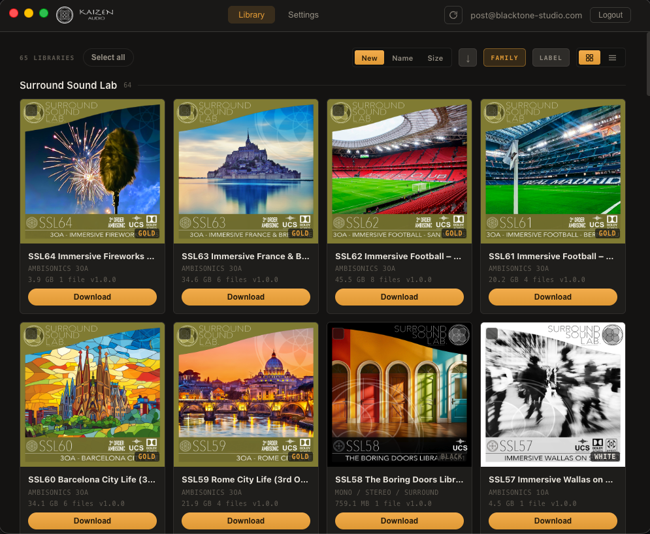The width and height of the screenshot is (650, 534).
Task: Sort libraries by Name
Action: click(x=402, y=58)
